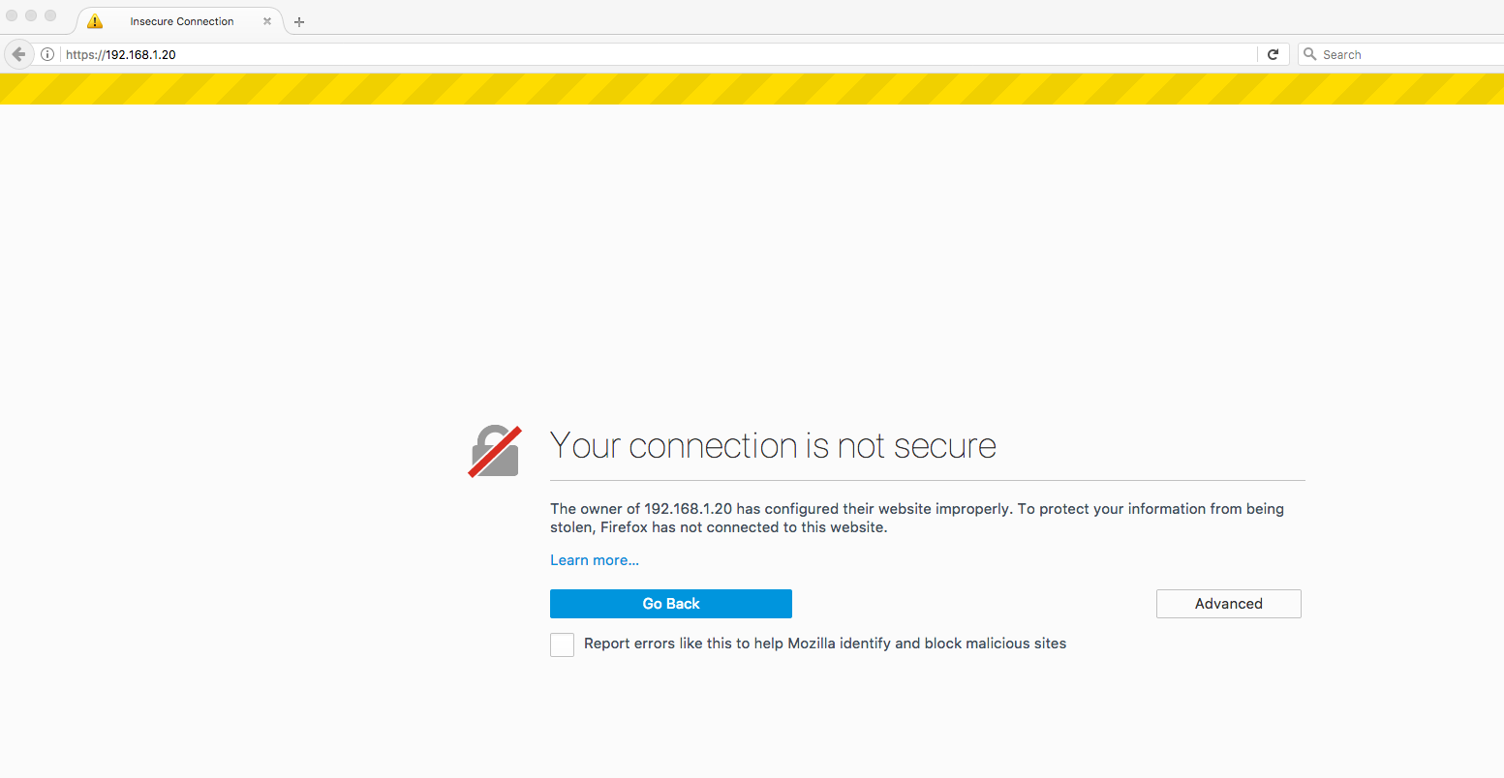Click the yellow macOS minimize button
Screen dimensions: 1504x778
click(31, 15)
